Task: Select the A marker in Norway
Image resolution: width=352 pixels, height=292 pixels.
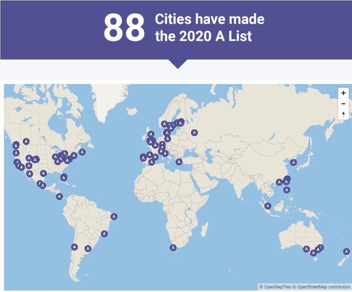Action: click(x=164, y=124)
